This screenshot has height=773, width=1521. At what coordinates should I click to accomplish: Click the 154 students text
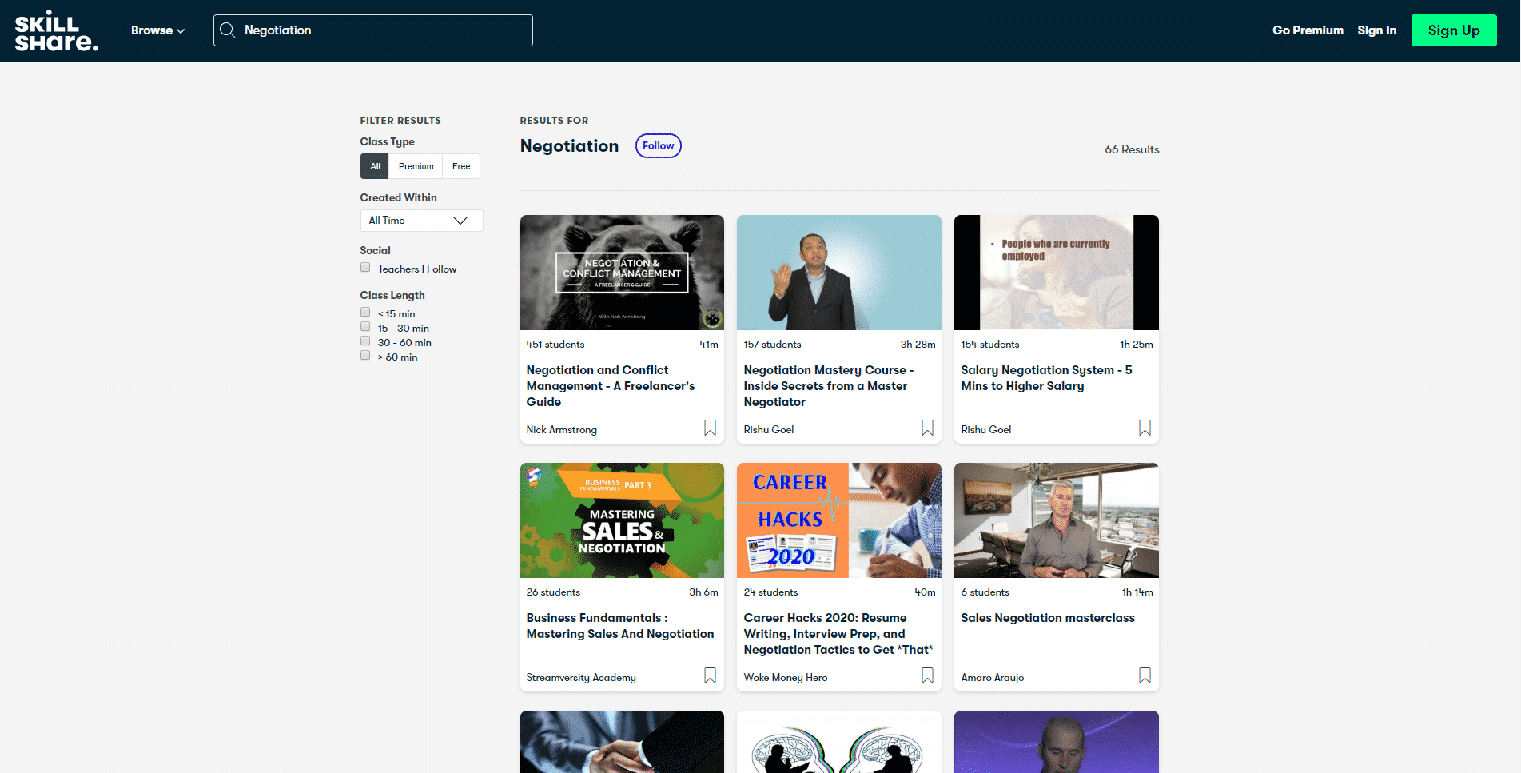point(989,345)
